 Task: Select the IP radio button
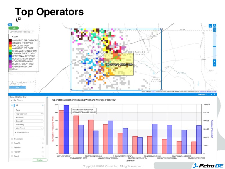pyautogui.click(x=12, y=105)
